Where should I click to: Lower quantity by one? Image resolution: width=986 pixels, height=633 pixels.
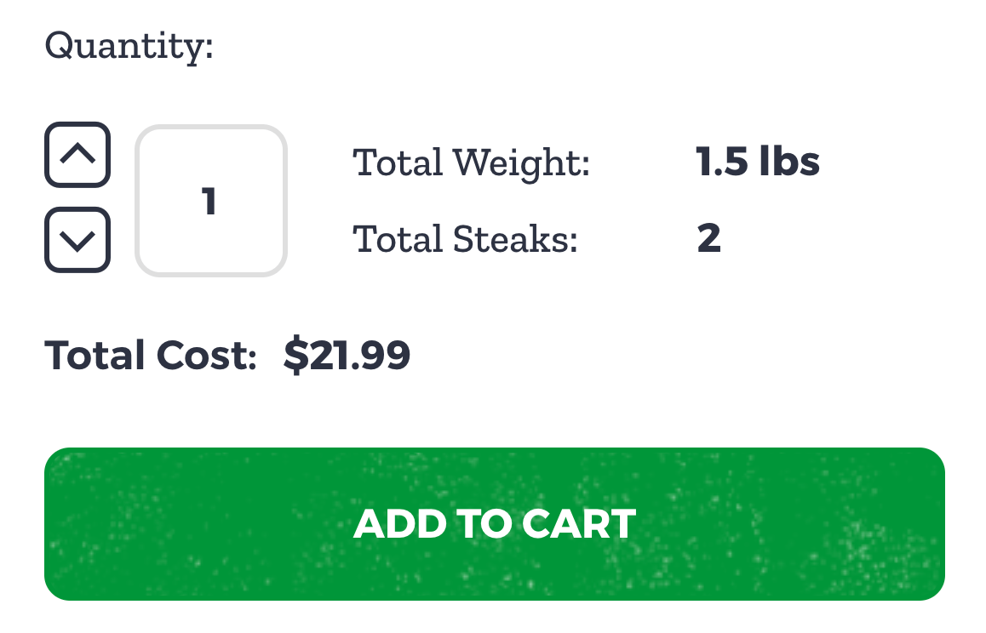click(77, 240)
